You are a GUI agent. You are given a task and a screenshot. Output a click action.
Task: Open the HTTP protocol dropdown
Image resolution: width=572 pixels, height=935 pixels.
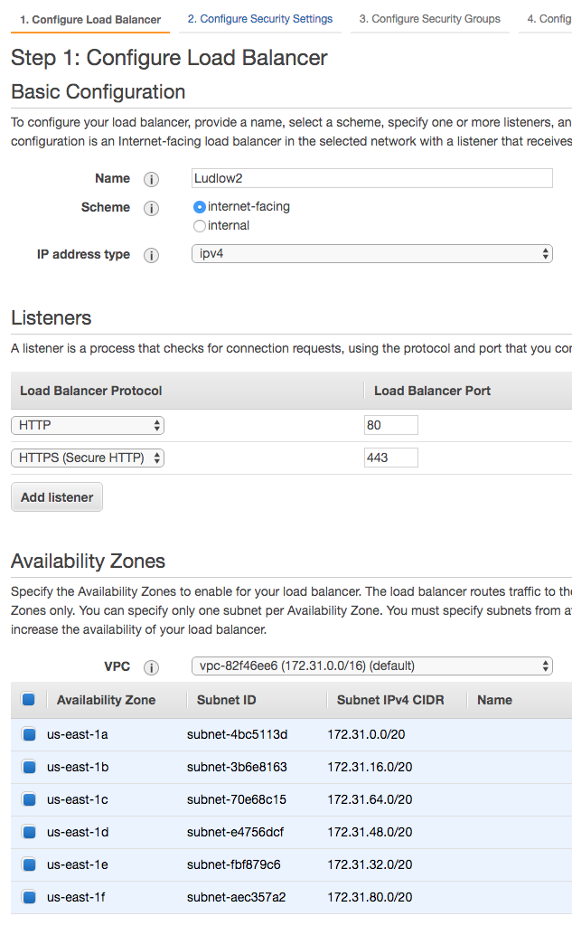(88, 425)
